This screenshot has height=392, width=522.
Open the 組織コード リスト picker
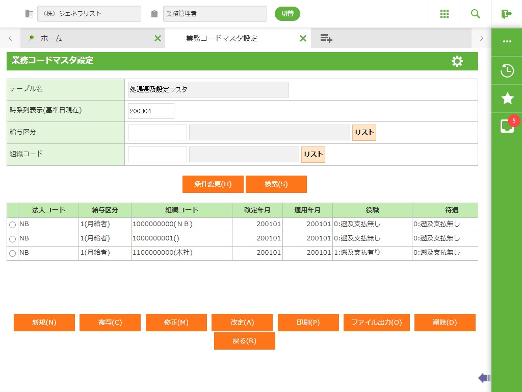[x=313, y=155]
